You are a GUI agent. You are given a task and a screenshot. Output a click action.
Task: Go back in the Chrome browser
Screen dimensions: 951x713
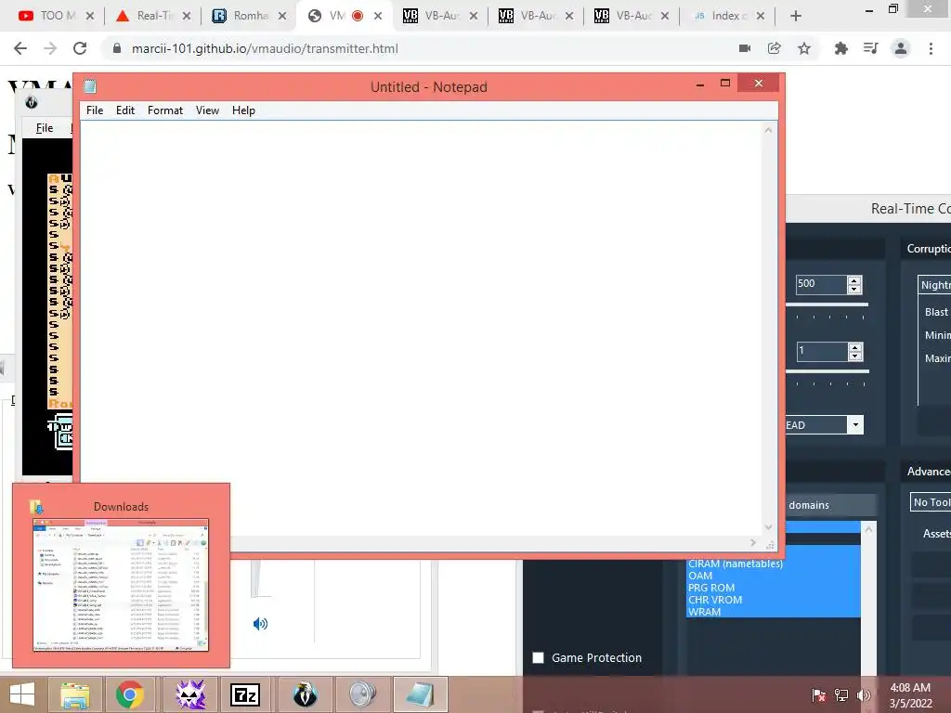tap(20, 48)
